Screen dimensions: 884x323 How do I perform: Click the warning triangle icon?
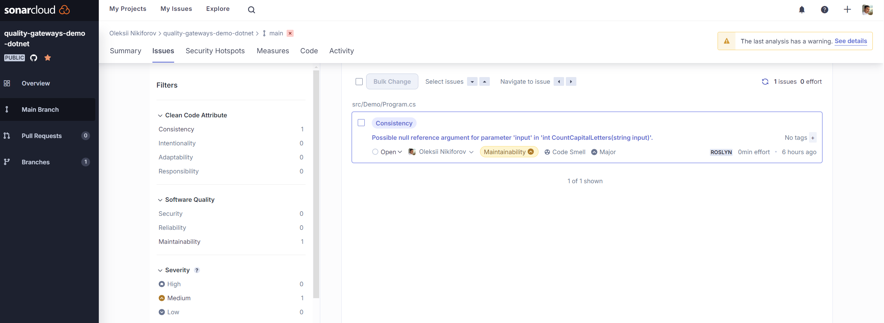tap(727, 41)
